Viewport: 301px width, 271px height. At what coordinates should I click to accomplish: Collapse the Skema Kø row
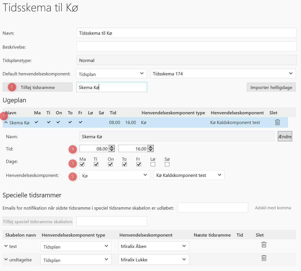point(6,123)
